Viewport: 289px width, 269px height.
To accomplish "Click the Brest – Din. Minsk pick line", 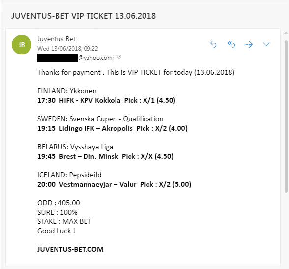I will (105, 156).
